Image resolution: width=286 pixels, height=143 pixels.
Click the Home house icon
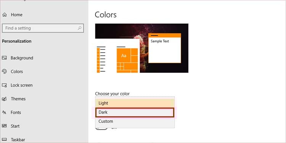click(x=4, y=15)
